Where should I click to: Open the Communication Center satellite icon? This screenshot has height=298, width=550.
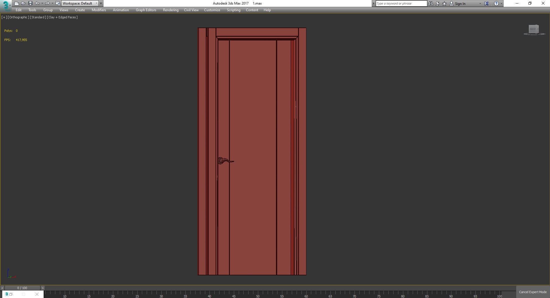pos(438,3)
